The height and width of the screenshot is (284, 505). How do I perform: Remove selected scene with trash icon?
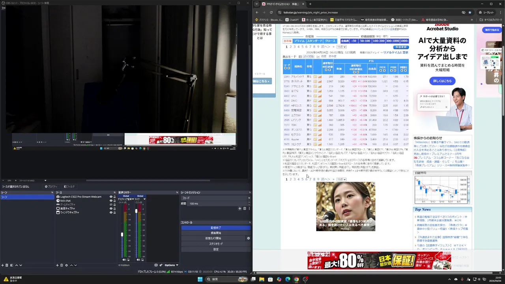pos(7,265)
